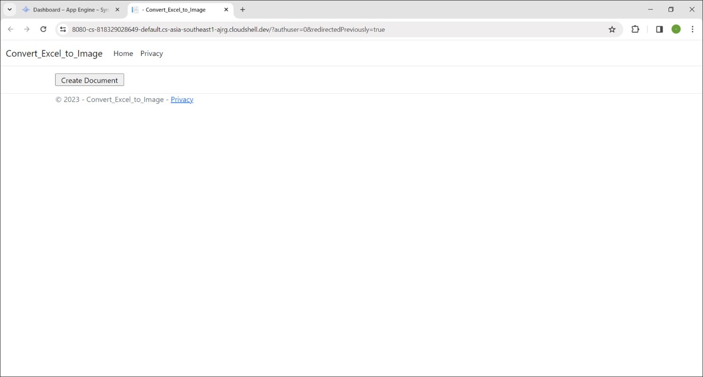Switch to Dashboard – App Engine tab
Image resolution: width=703 pixels, height=377 pixels.
coord(68,9)
